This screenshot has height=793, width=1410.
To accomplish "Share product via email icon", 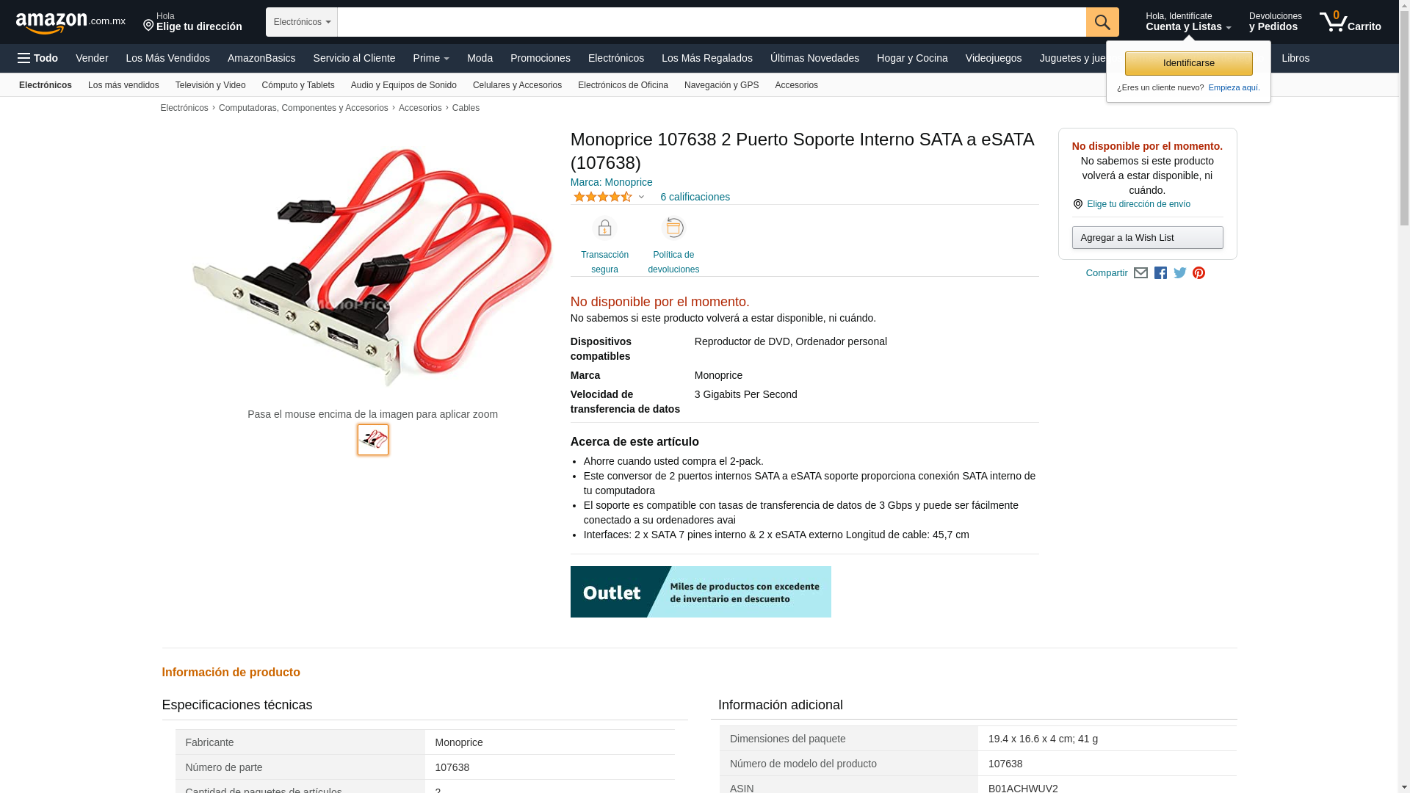I will coord(1140,273).
